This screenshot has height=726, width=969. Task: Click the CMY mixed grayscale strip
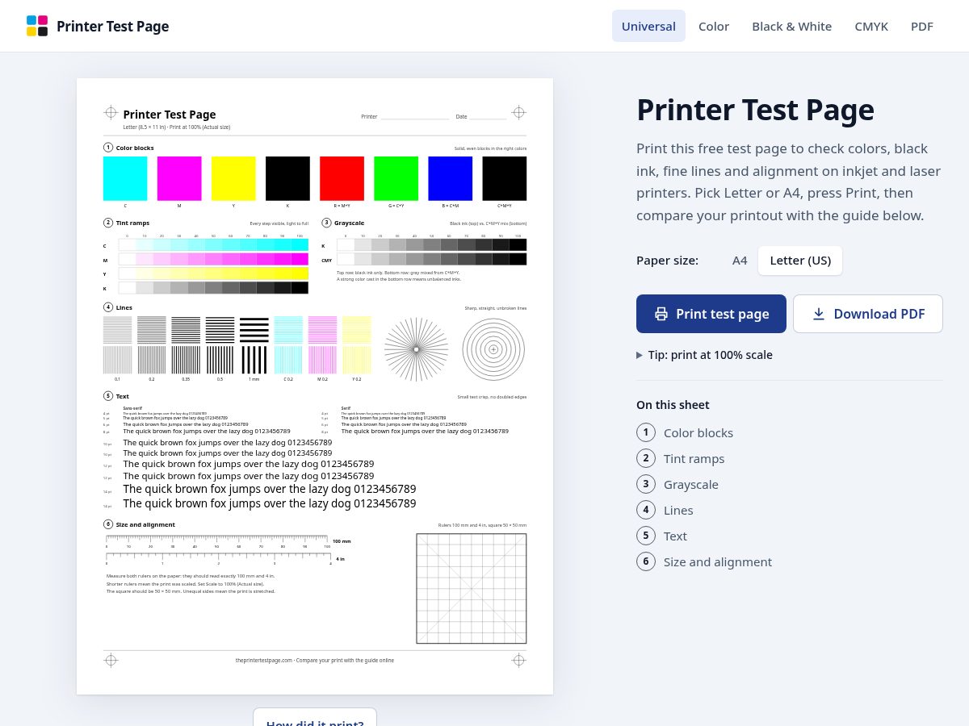point(432,259)
